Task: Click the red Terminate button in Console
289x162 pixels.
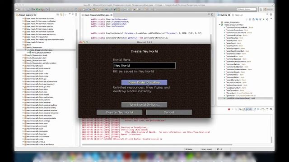Action: coord(229,109)
